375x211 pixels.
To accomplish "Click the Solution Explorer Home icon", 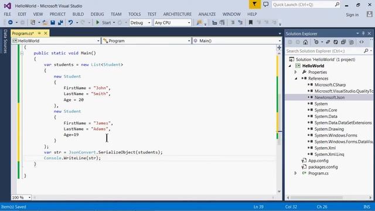I will coord(305,42).
